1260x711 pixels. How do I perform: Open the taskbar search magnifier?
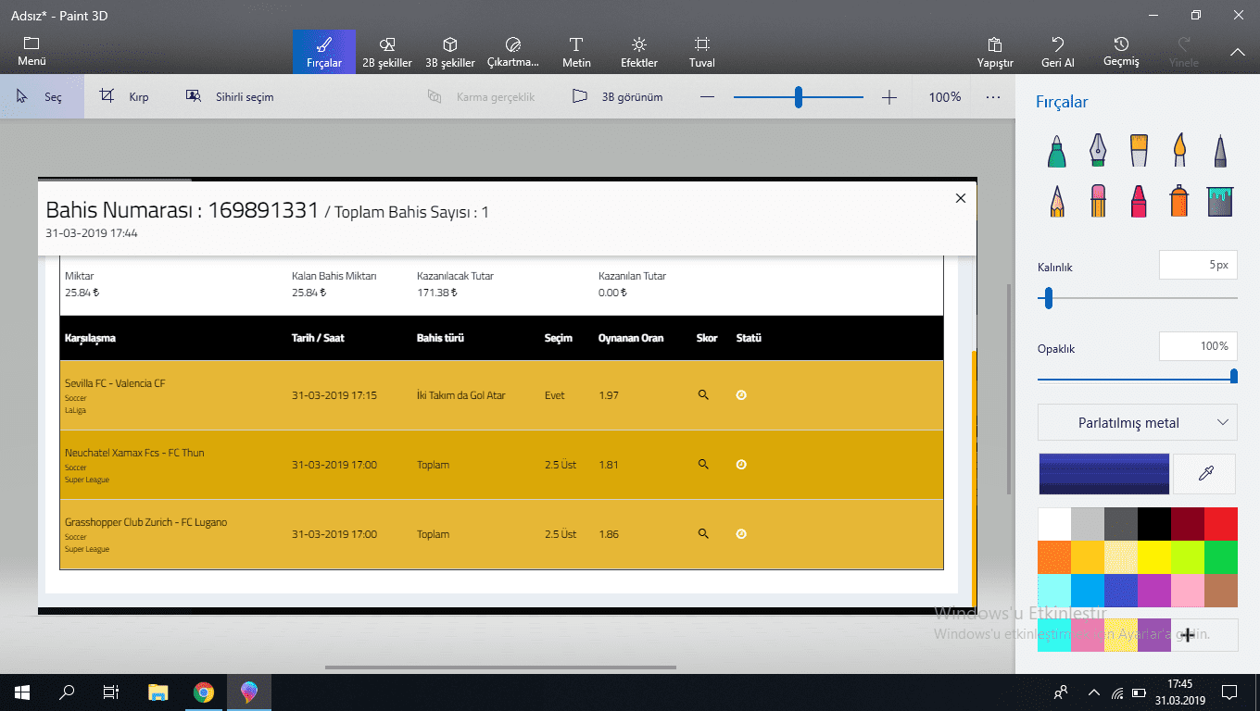click(67, 692)
